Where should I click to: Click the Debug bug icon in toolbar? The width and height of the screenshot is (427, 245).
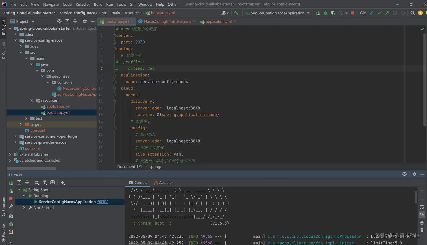click(326, 13)
